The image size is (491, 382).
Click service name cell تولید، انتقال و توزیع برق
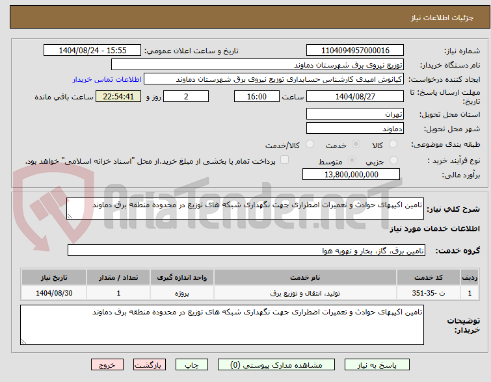(305, 293)
